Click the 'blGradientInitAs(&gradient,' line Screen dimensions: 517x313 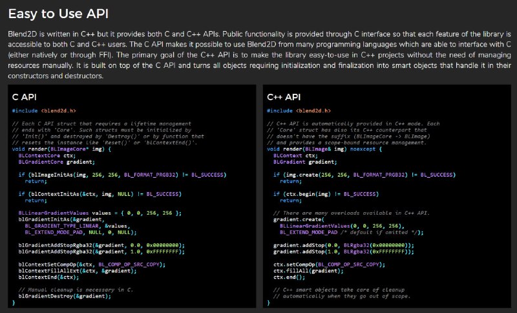(61, 219)
